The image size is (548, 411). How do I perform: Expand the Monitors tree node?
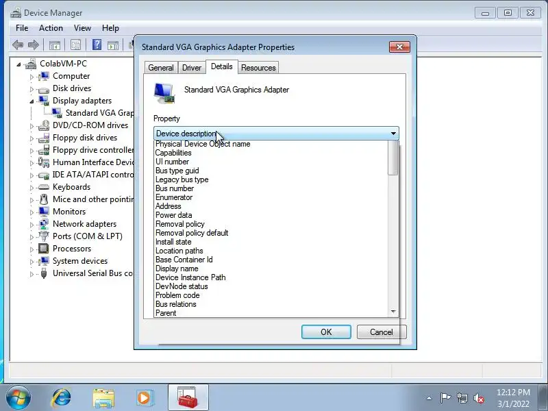32,212
